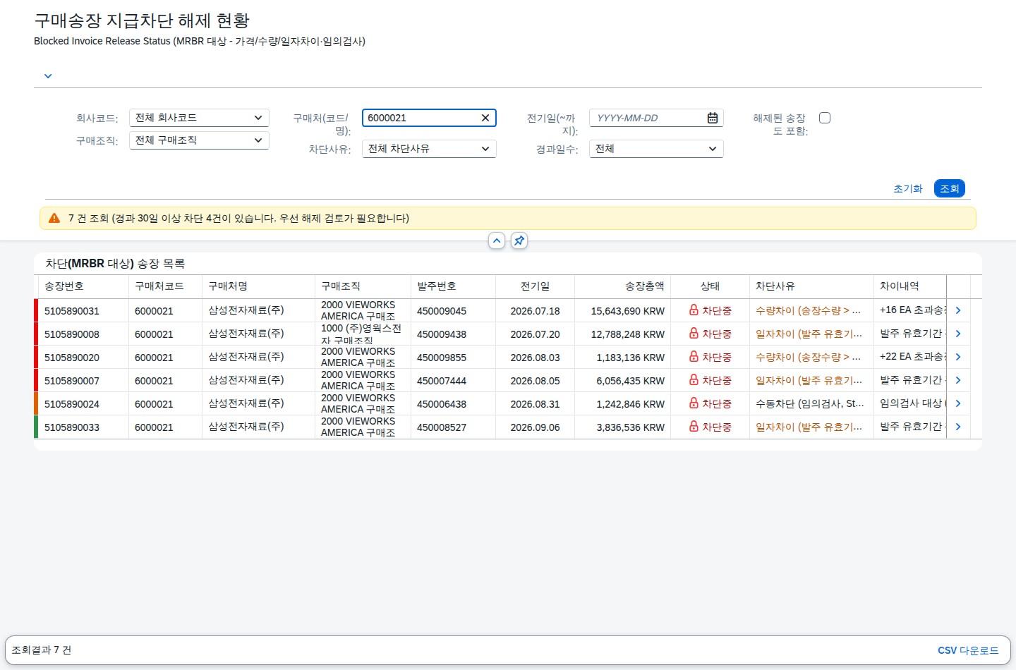This screenshot has height=670, width=1016.
Task: Open the 구매조직 dropdown
Action: [x=199, y=140]
